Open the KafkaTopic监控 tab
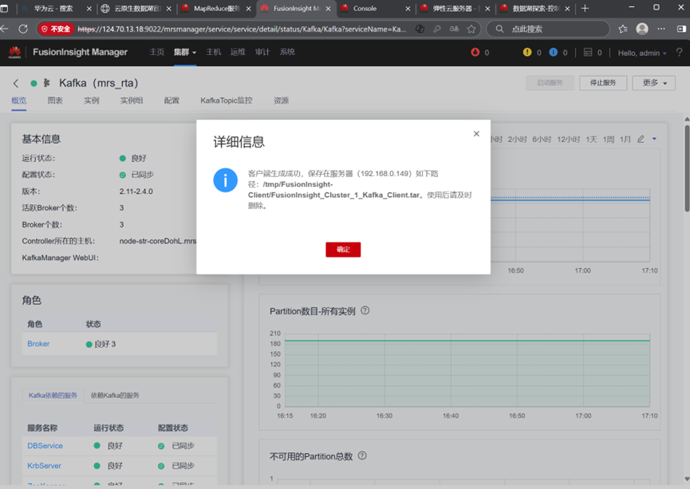Image resolution: width=690 pixels, height=489 pixels. (227, 101)
